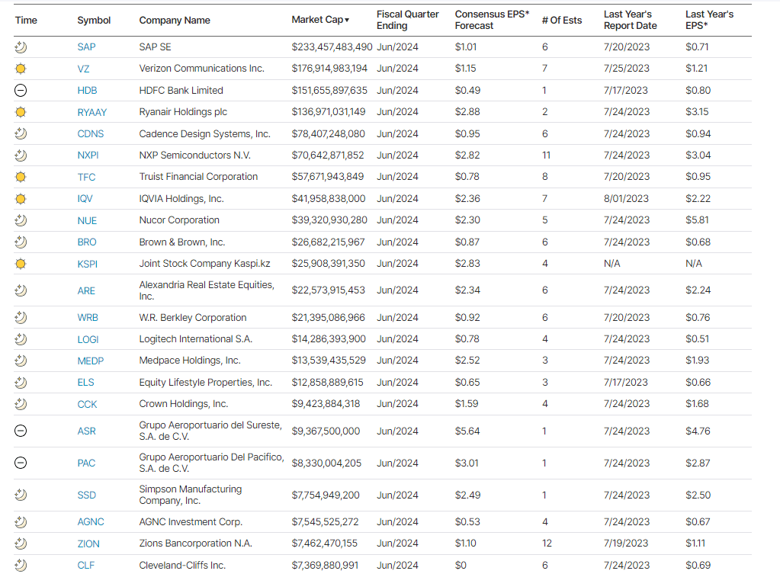The image size is (780, 574).
Task: Open the CCK symbol link
Action: coord(87,404)
